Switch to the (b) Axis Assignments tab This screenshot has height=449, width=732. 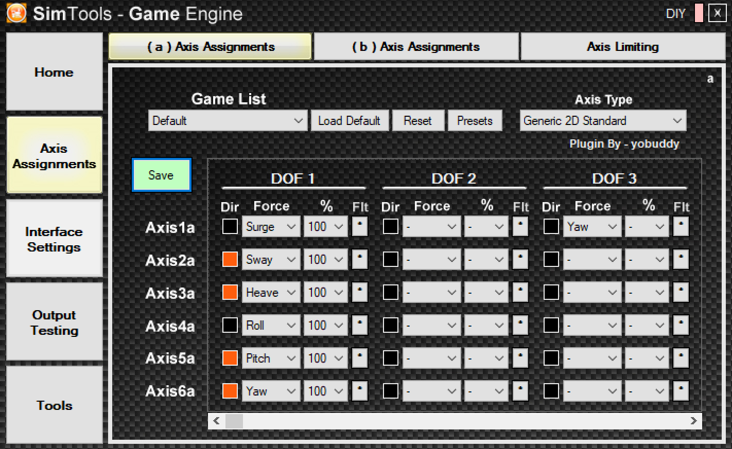416,46
